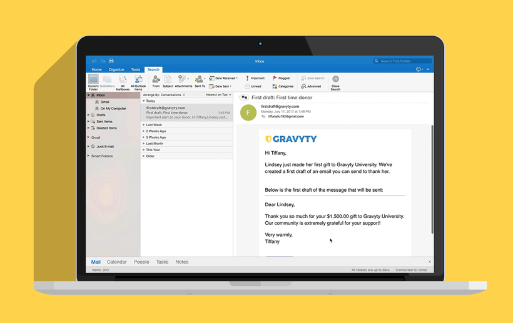This screenshot has height=323, width=513.
Task: Click the print icon in title bar
Action: [x=111, y=61]
